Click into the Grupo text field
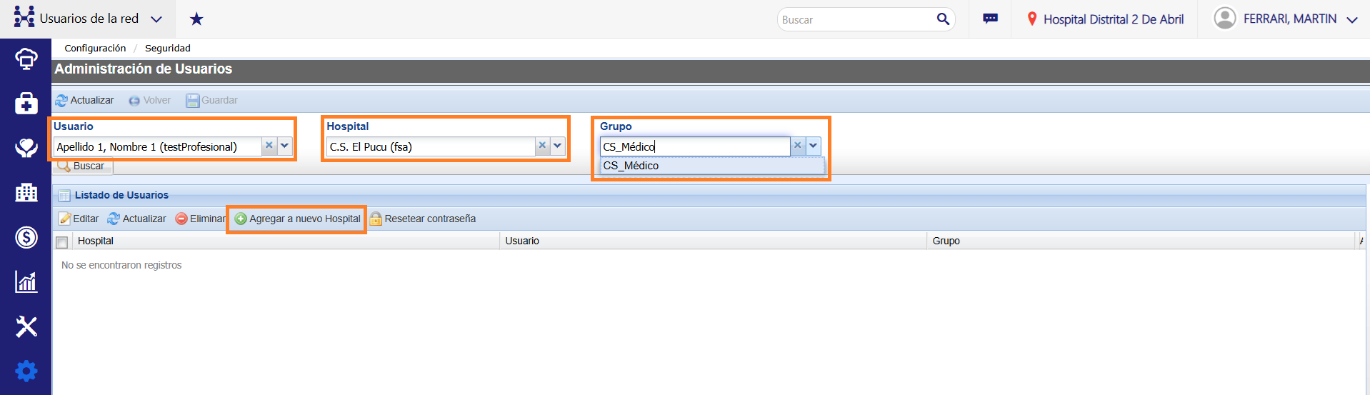The image size is (1370, 395). (695, 146)
